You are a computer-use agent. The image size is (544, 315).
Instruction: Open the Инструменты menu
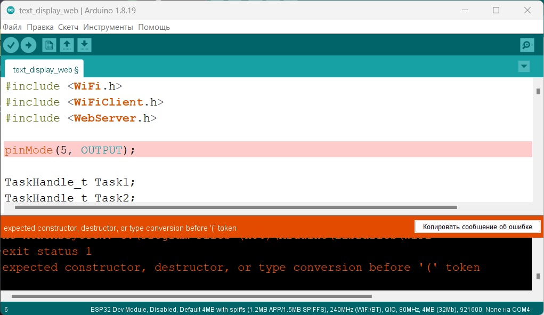pyautogui.click(x=108, y=27)
